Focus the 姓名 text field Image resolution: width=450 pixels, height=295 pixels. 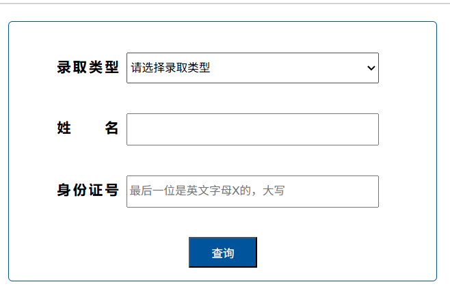pos(252,129)
